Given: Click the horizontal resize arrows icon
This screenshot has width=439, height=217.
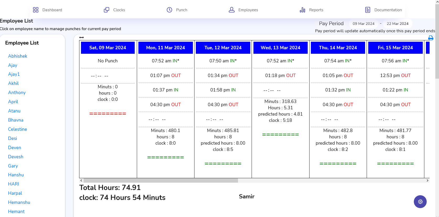Looking at the screenshot, I should tap(82, 37).
